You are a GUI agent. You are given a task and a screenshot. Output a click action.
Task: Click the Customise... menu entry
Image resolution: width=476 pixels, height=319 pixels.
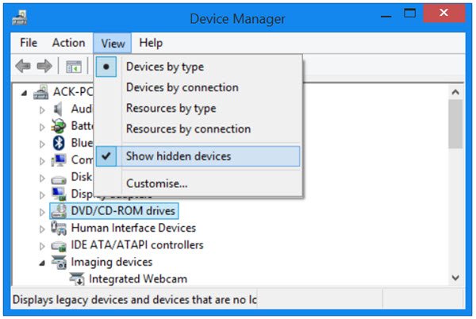pos(156,184)
